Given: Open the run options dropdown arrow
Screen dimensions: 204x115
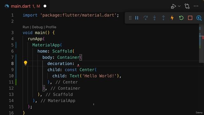Looking at the screenshot, I should 179,6.
